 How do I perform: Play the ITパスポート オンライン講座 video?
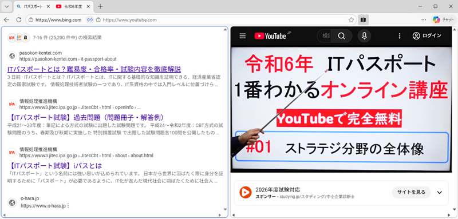coord(341,110)
